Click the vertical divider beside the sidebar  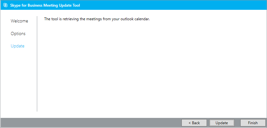pyautogui.click(x=37, y=63)
